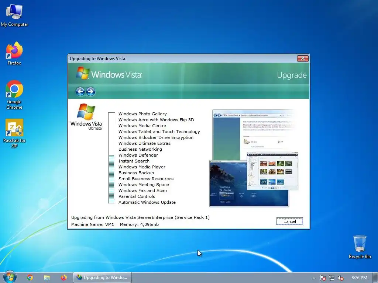Click the 'Upgrade' heading in the banner
The image size is (378, 283).
click(x=292, y=75)
